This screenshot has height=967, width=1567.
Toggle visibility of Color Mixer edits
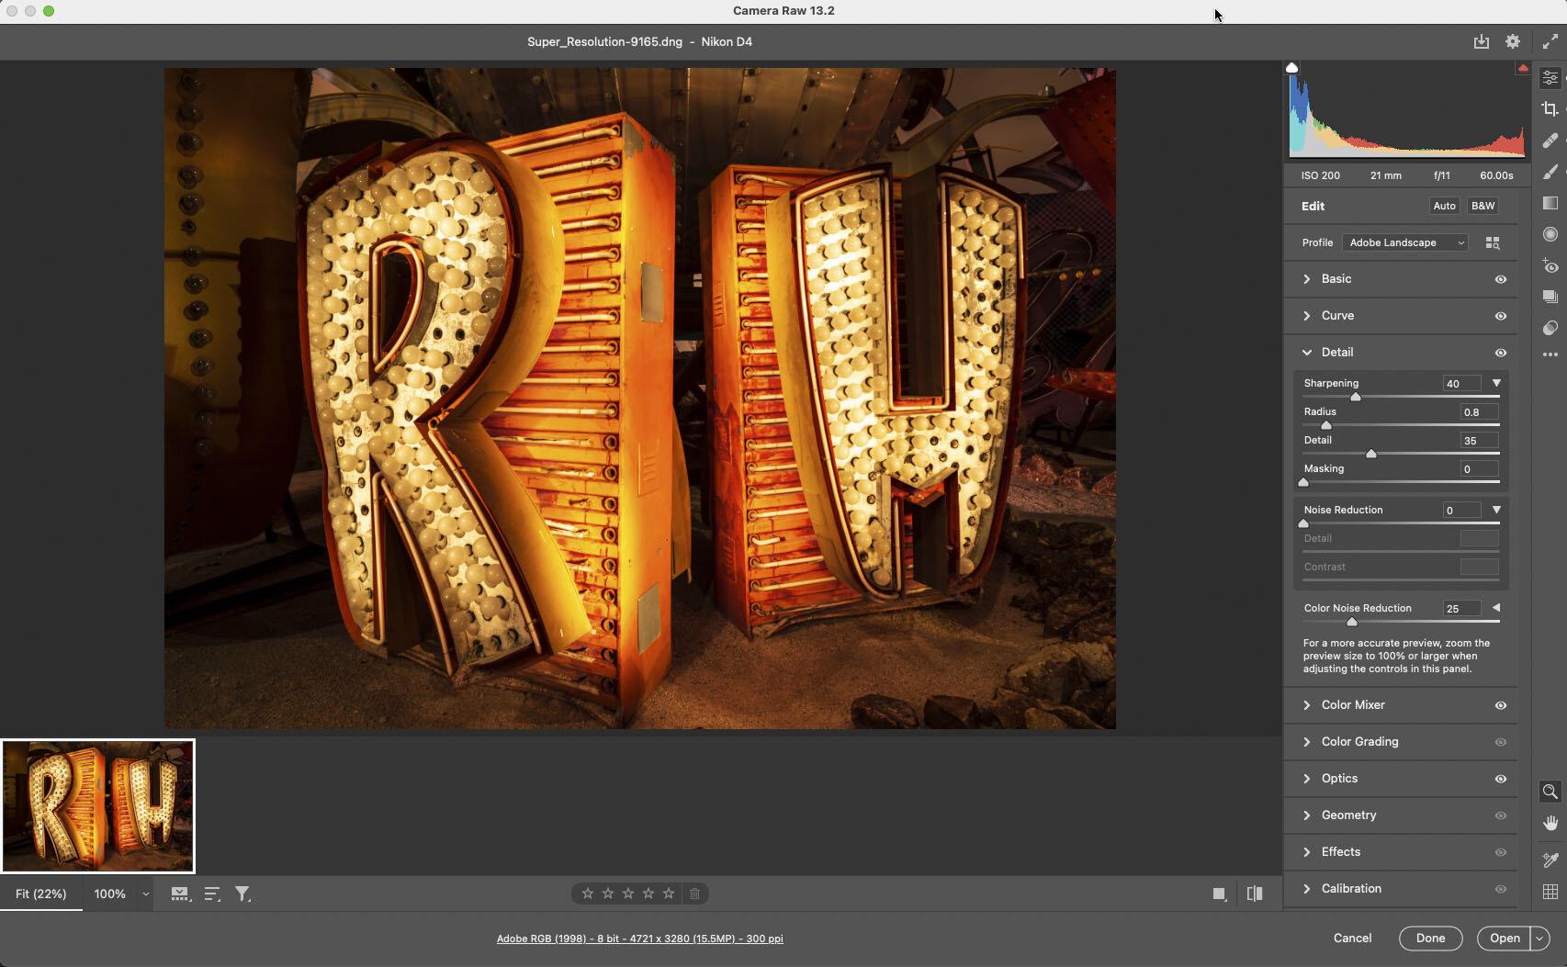click(x=1500, y=705)
